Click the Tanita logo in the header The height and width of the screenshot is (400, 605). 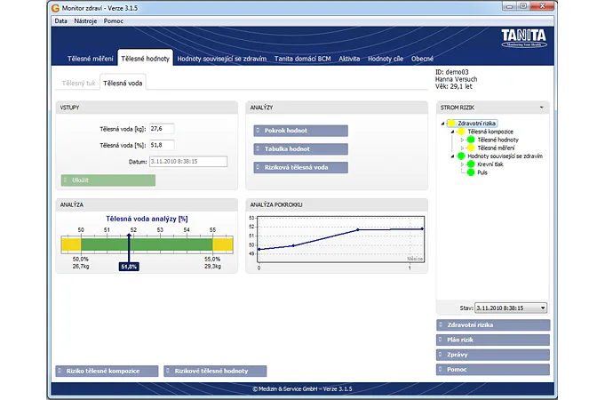point(523,39)
